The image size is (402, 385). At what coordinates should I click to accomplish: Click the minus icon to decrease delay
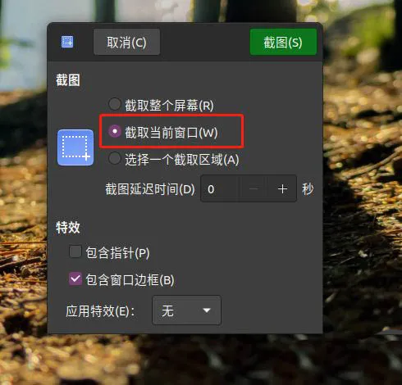[254, 189]
